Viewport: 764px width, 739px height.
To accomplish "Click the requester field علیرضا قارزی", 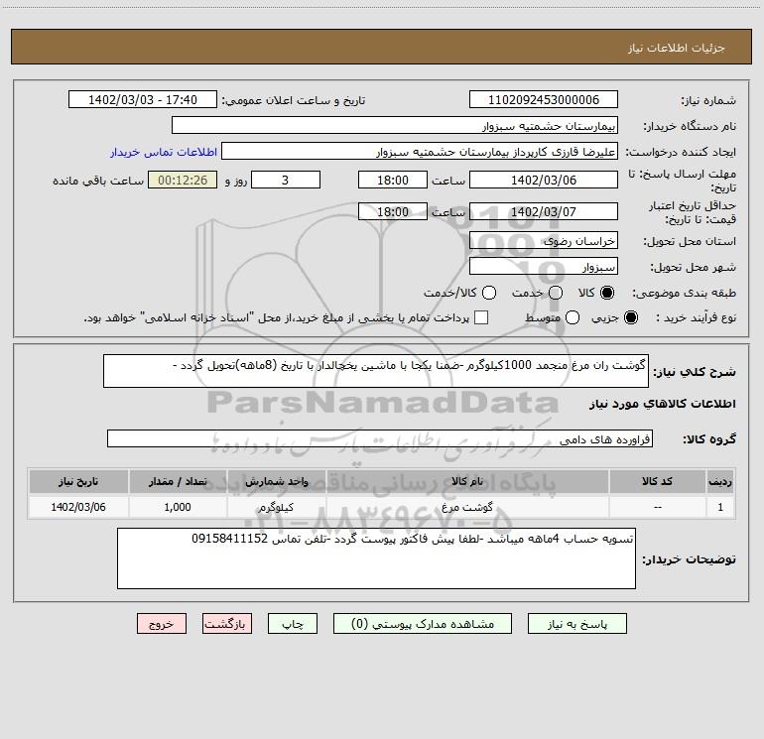I will coord(420,152).
